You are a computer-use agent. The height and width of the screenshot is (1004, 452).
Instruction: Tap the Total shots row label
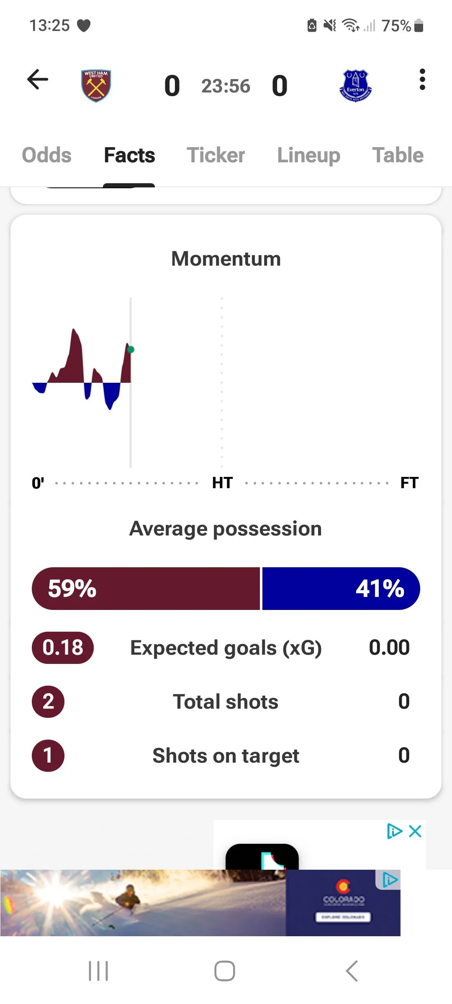click(x=226, y=702)
